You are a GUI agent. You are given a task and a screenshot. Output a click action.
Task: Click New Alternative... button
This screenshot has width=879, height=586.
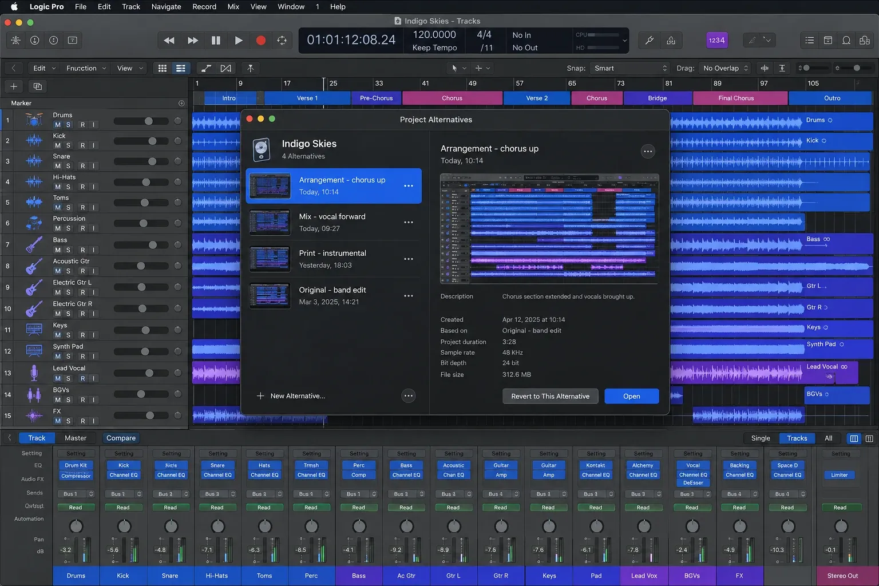pos(291,396)
